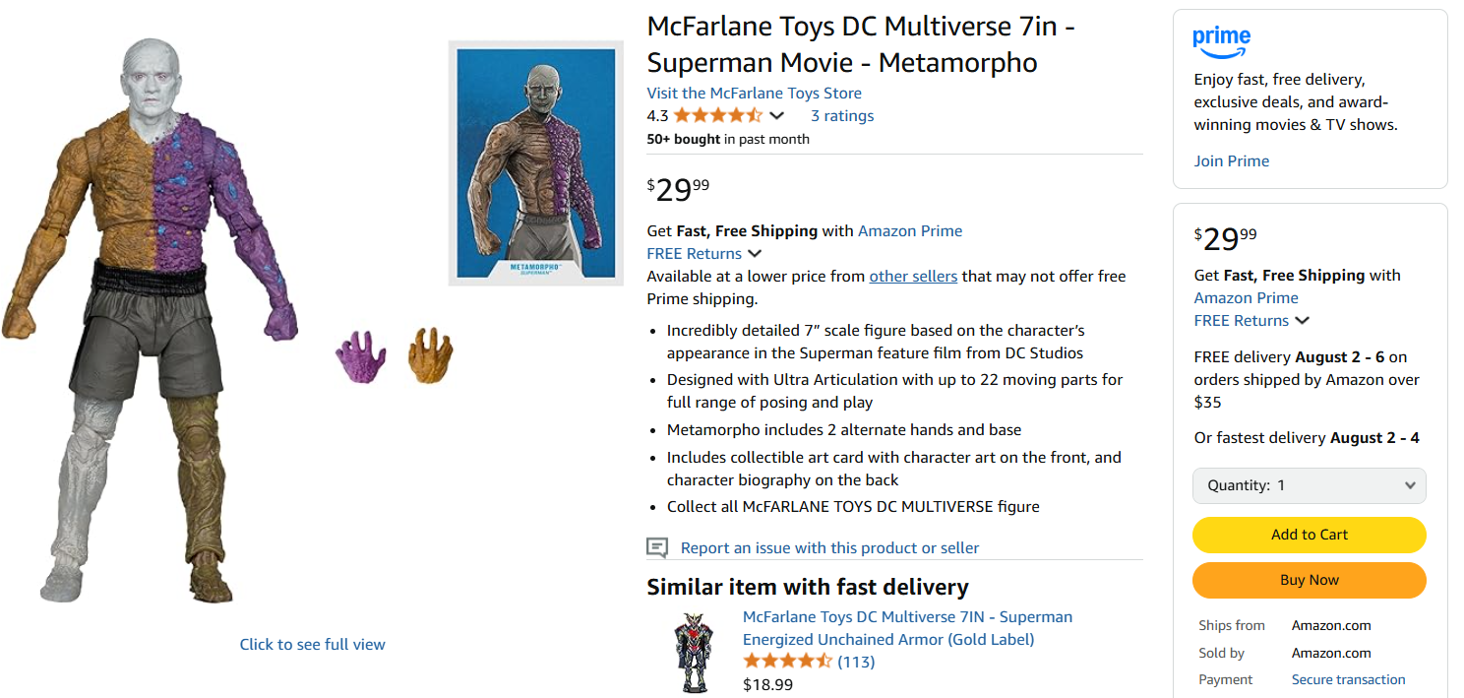This screenshot has width=1464, height=698.
Task: Click the report issue speech bubble icon
Action: [657, 547]
